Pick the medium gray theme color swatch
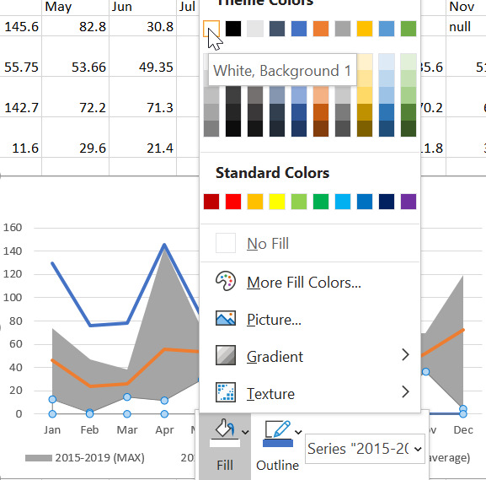486x480 pixels. [343, 29]
